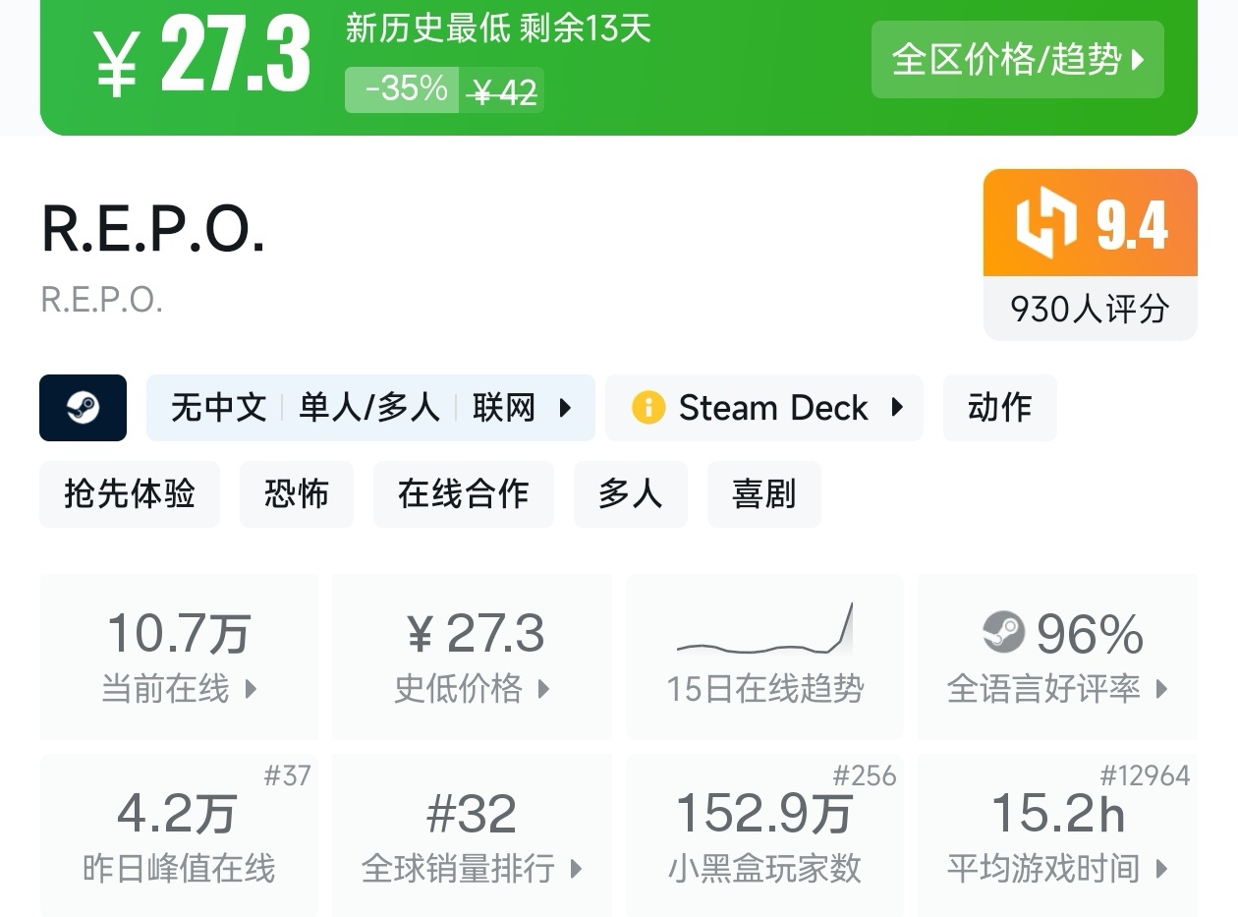
Task: Select the 在线合作 online co-op tag
Action: pyautogui.click(x=463, y=493)
